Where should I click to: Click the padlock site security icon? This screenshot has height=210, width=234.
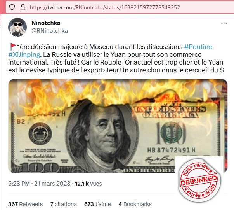tap(23, 7)
